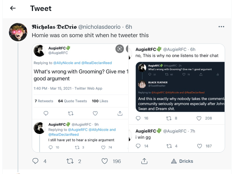Share Nicholas DeOrio's tweet with share icon
The height and width of the screenshot is (174, 235).
(144, 161)
